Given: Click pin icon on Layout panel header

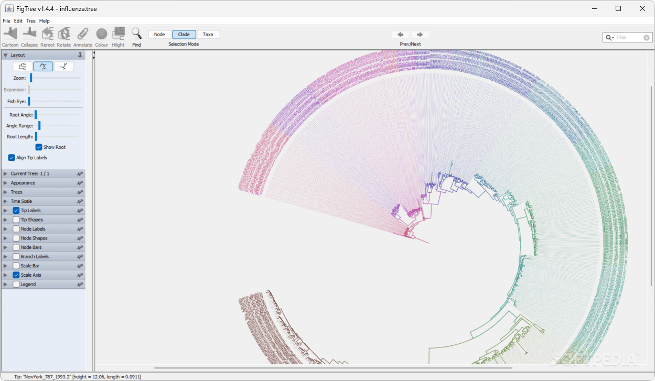Looking at the screenshot, I should [80, 55].
